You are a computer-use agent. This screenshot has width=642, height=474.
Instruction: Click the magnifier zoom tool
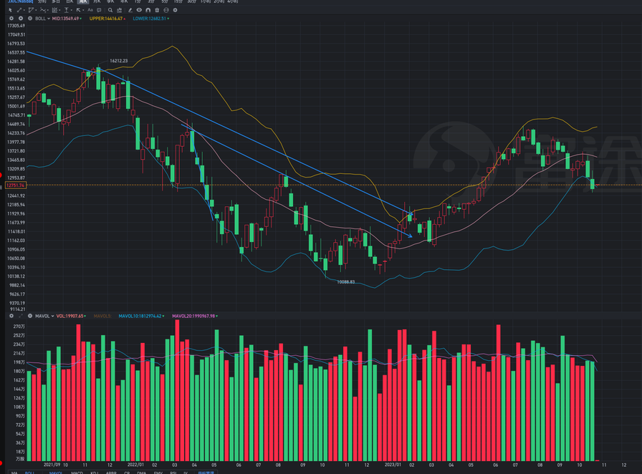(x=110, y=10)
